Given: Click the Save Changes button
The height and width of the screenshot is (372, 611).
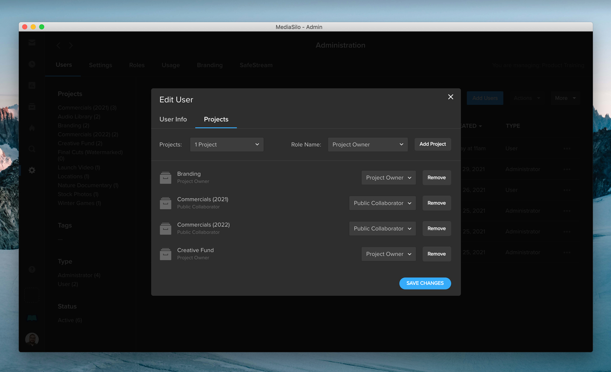Looking at the screenshot, I should coord(425,283).
